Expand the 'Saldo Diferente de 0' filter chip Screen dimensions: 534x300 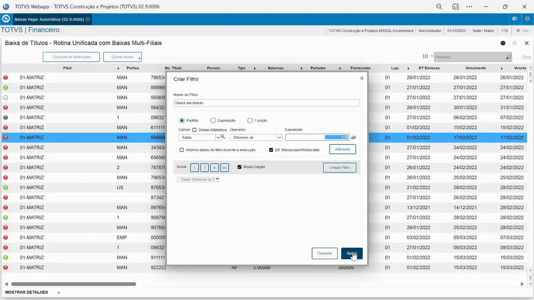[x=217, y=179]
